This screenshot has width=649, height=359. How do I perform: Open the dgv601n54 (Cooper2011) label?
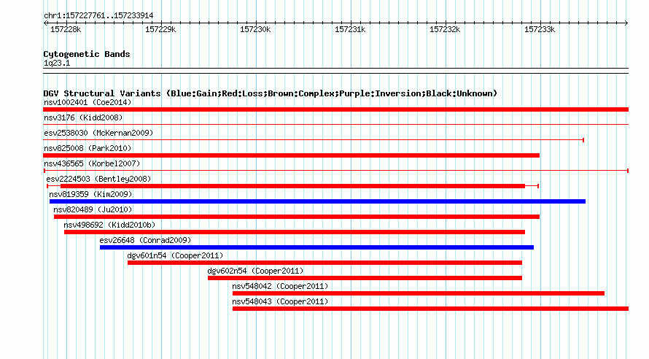coord(175,255)
